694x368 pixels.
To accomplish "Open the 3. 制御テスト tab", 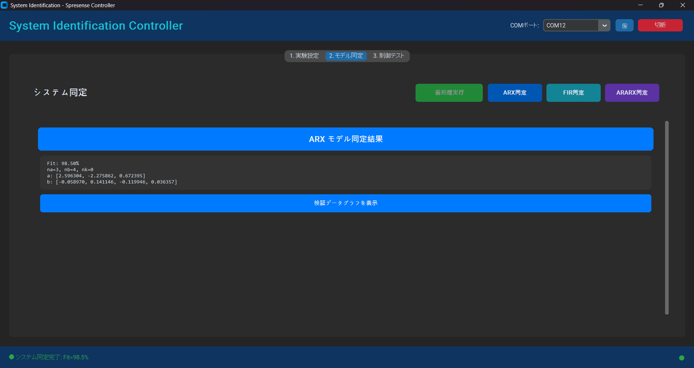I will 388,56.
